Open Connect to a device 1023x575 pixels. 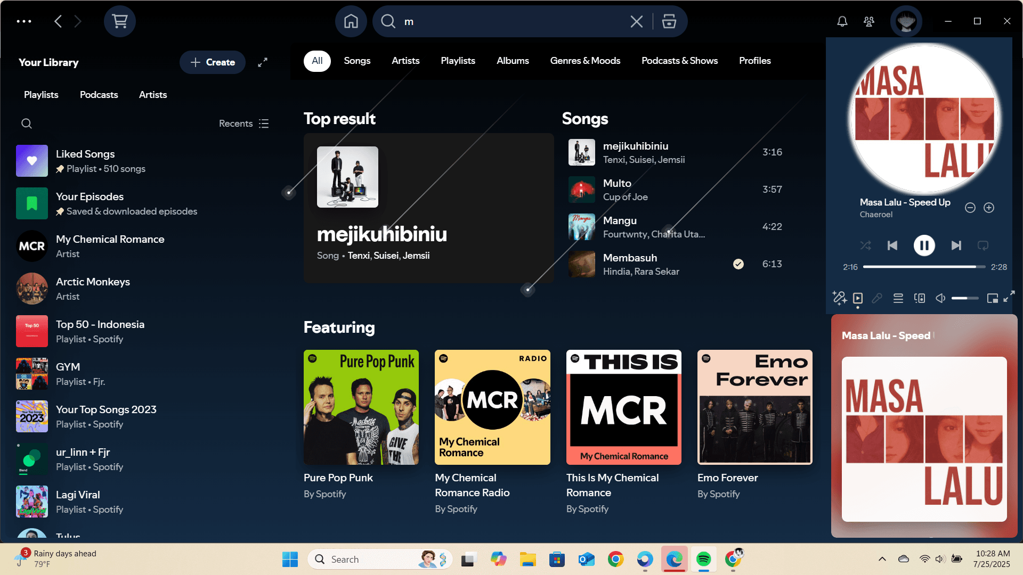(920, 298)
